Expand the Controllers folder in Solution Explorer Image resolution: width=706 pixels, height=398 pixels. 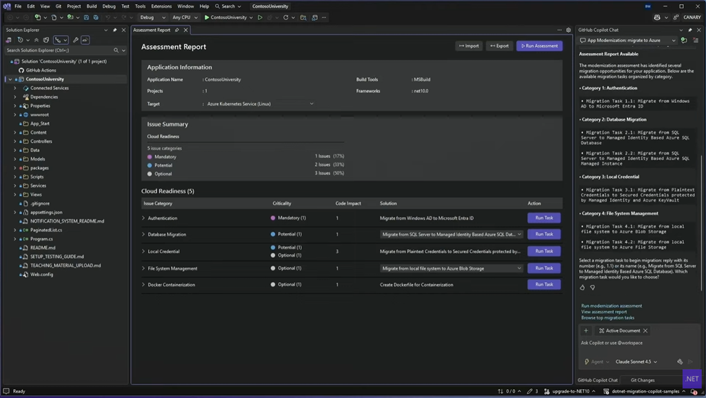pos(15,141)
